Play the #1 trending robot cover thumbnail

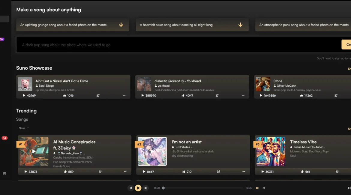(34, 151)
